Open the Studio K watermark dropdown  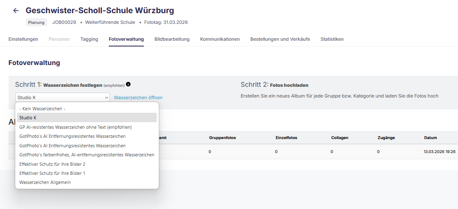coord(63,98)
